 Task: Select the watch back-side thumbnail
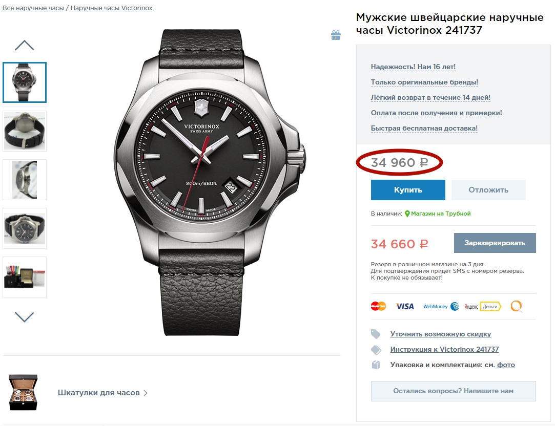(x=25, y=131)
